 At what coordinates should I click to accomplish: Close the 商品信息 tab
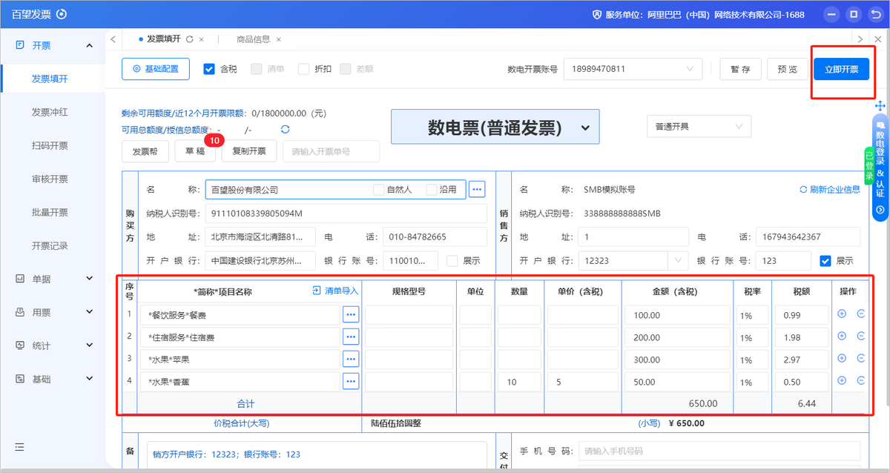[278, 39]
